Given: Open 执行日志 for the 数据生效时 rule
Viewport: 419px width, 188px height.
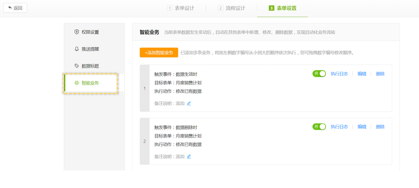Looking at the screenshot, I should point(339,74).
